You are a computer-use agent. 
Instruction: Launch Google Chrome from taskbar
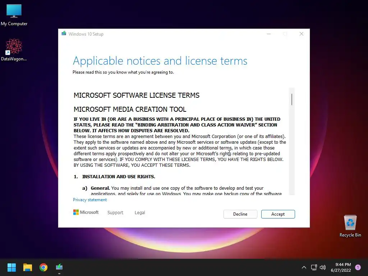click(43, 267)
